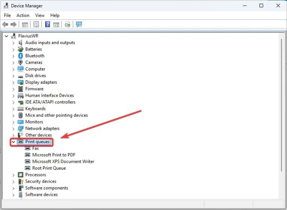Click the blue Help question-mark icon
The height and width of the screenshot is (210, 287).
point(47,24)
